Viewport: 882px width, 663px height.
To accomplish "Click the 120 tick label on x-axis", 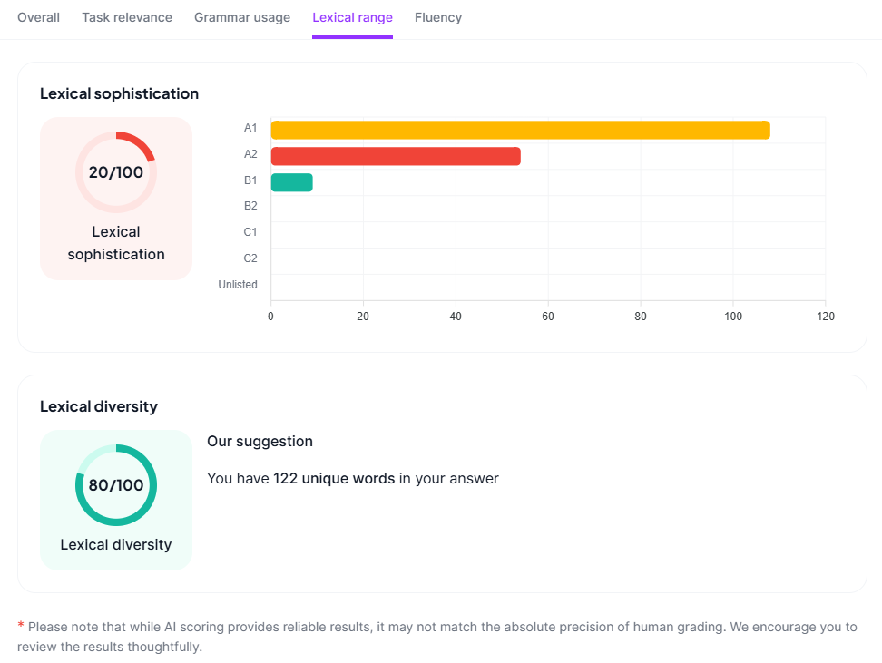I will coord(825,317).
